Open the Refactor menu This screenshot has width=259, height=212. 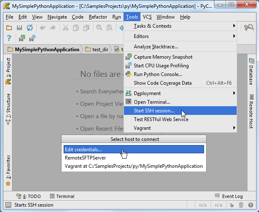coord(98,17)
